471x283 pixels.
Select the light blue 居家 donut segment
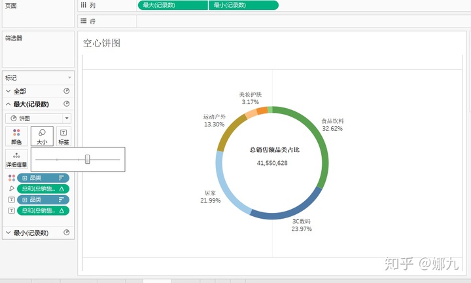pos(224,189)
